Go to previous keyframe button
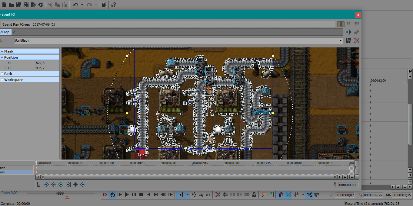Viewport: 413px width, 206px height. (x=54, y=184)
